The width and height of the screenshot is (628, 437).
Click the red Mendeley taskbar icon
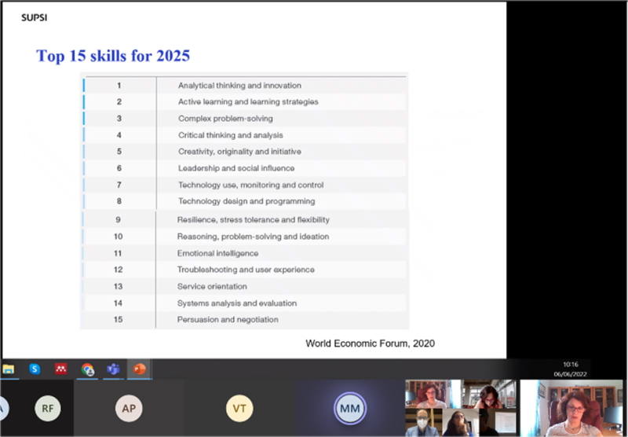[x=60, y=369]
